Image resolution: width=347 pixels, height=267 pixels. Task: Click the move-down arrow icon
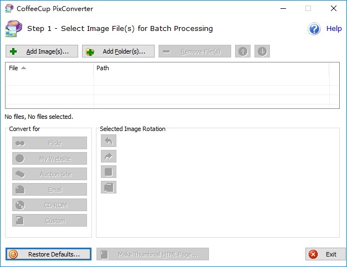click(262, 51)
